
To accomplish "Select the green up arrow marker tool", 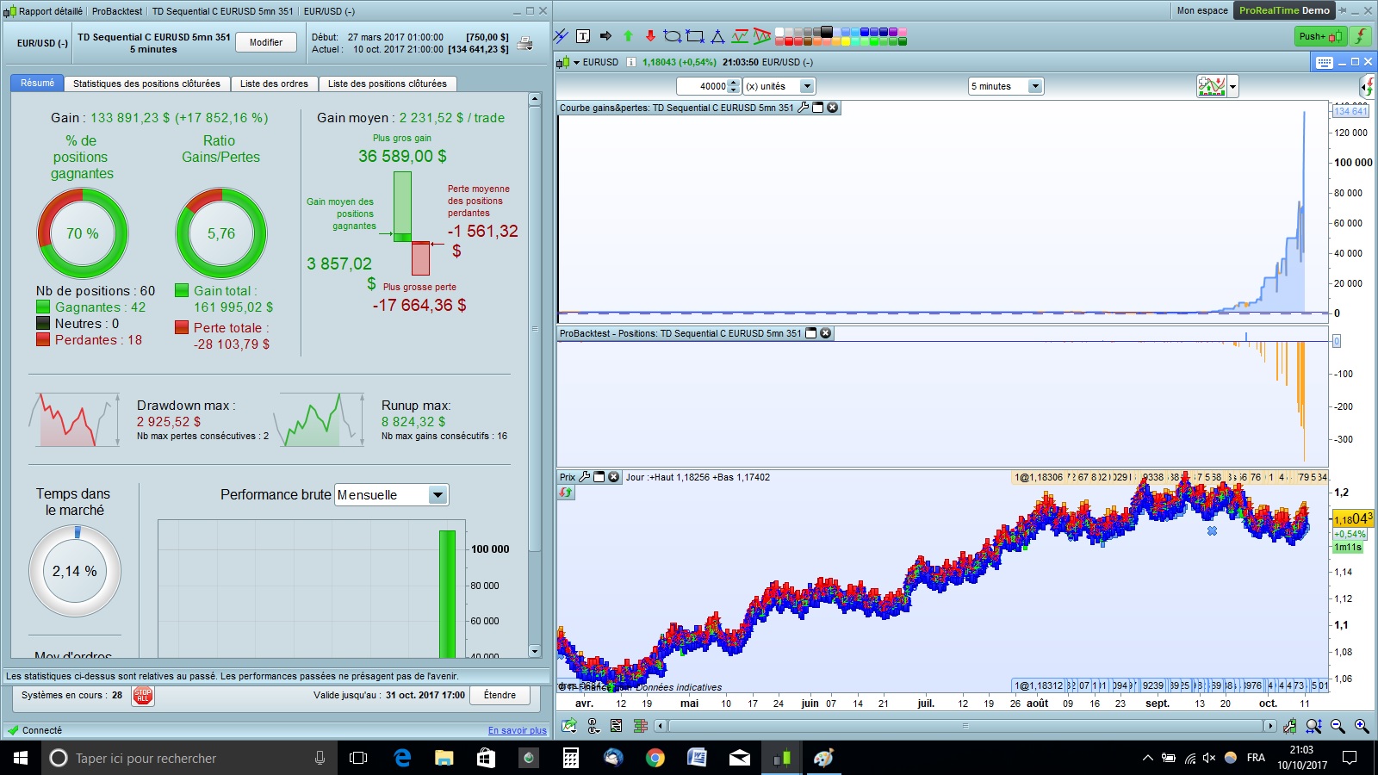I will coord(628,36).
